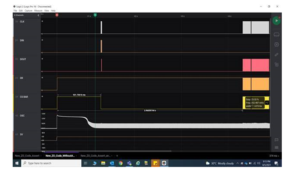
Task: Click the Logic 2 taskbar icon
Action: click(164, 163)
